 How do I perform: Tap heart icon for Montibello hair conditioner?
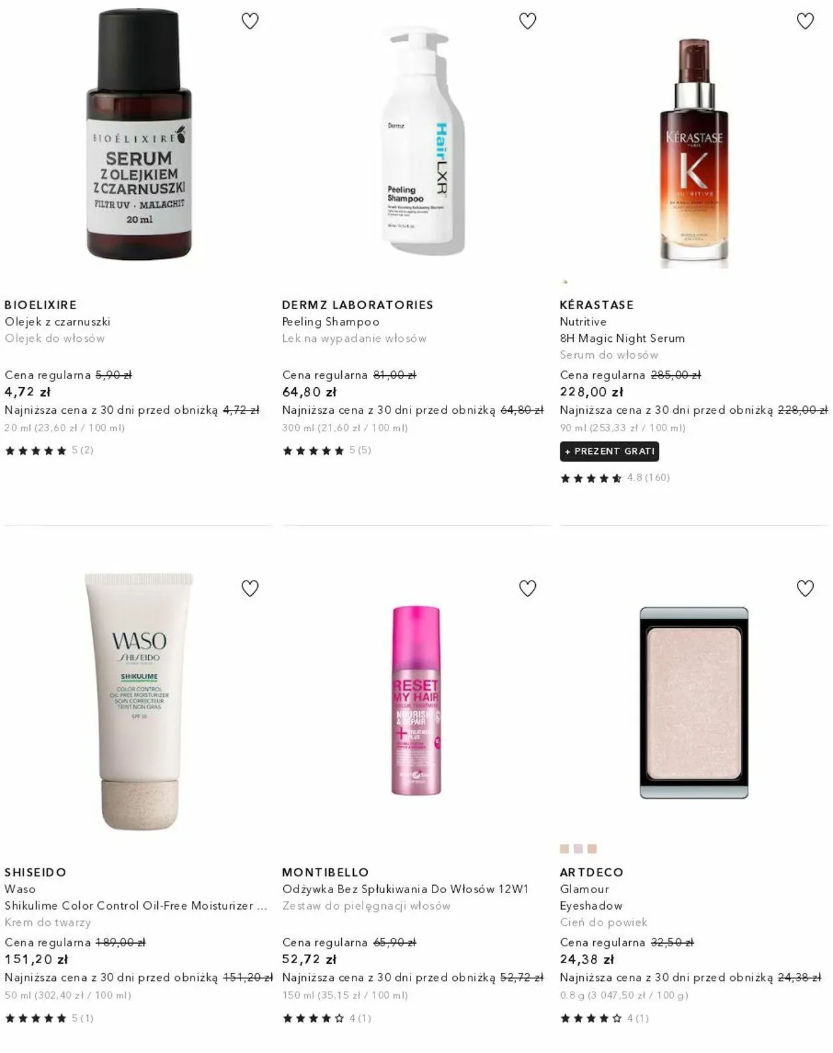pos(528,588)
